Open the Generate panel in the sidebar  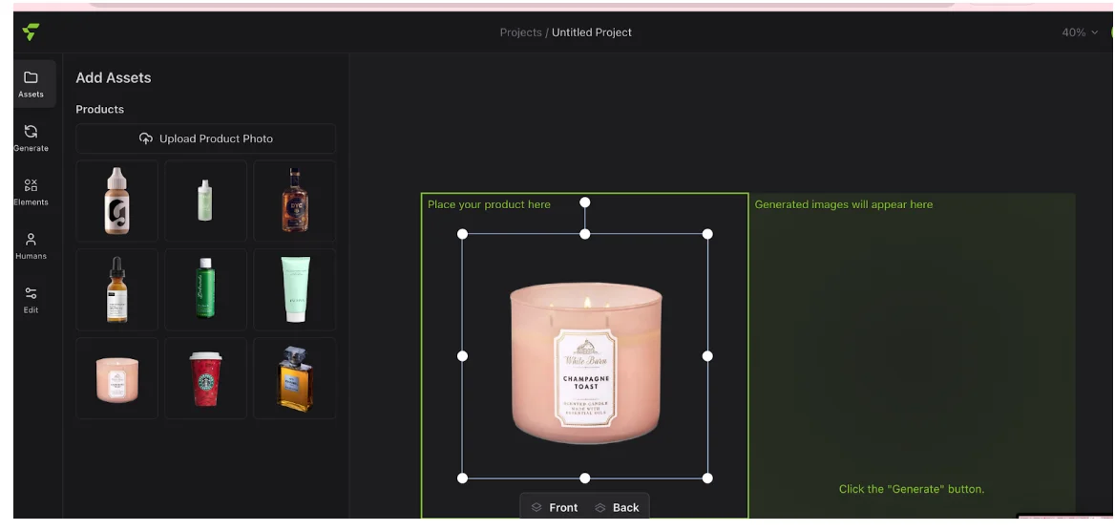click(31, 138)
